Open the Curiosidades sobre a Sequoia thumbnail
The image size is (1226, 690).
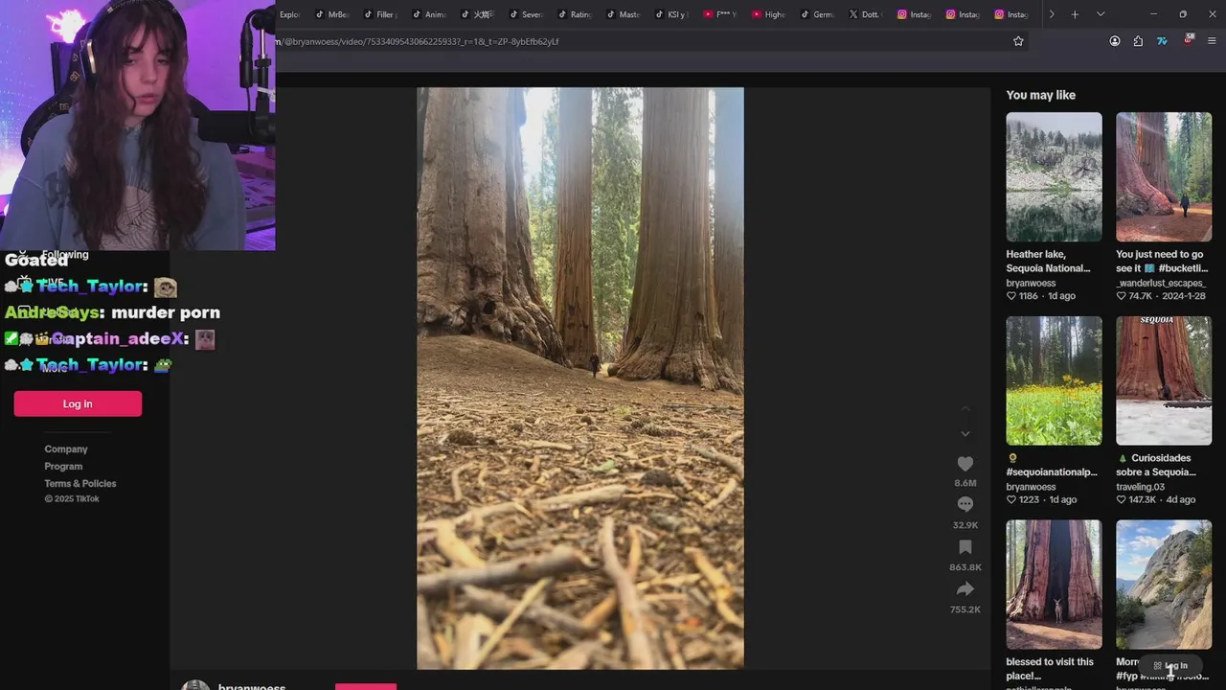point(1164,380)
